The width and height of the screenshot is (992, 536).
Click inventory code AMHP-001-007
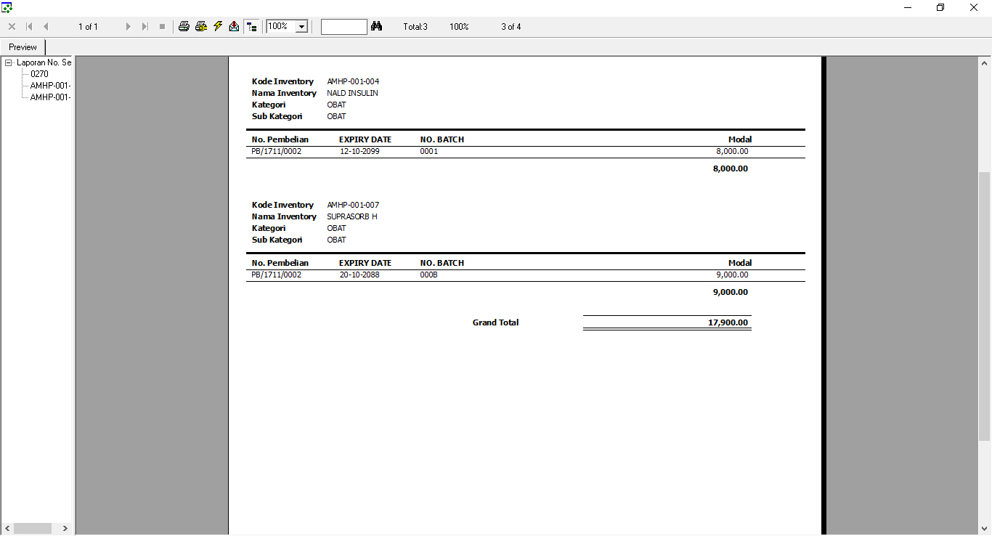tap(353, 205)
